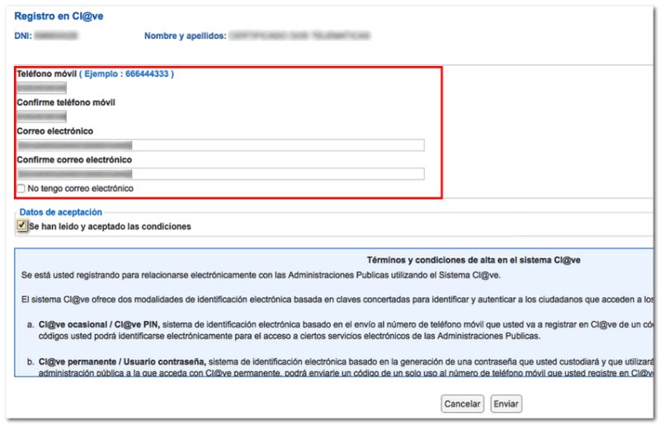Click the Ejemplo : 666444333 hint text

[x=126, y=73]
